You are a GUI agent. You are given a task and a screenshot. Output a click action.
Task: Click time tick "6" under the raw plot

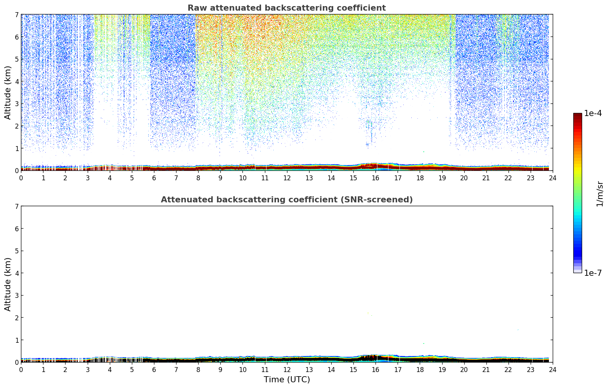click(x=154, y=178)
